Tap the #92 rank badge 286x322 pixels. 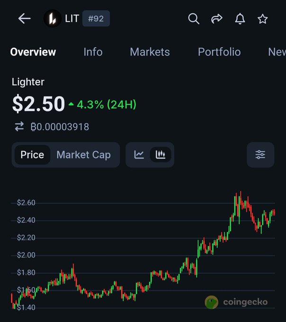click(96, 18)
